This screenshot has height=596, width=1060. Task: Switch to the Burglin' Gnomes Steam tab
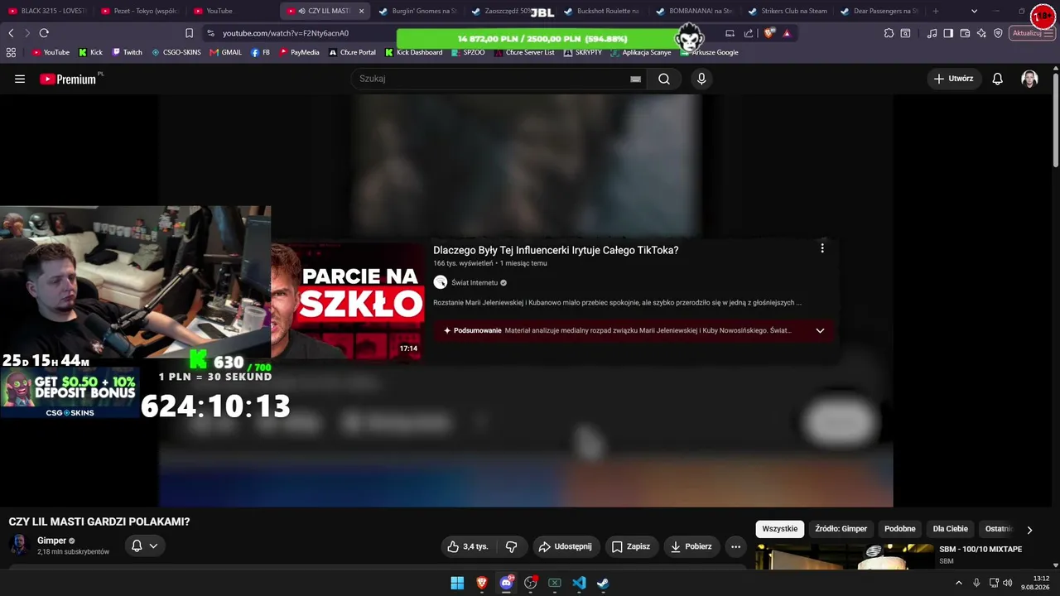[x=418, y=11]
